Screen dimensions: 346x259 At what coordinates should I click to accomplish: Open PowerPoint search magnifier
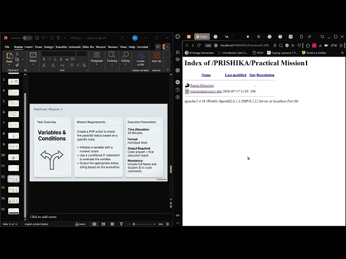[x=122, y=38]
